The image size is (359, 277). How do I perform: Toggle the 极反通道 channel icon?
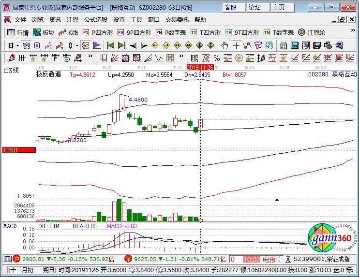coord(86,46)
